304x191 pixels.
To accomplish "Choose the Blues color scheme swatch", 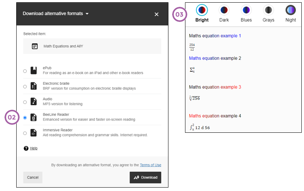I will pos(246,10).
